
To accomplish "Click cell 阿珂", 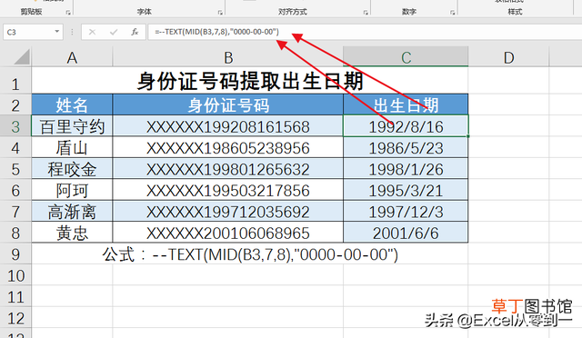I will (72, 190).
